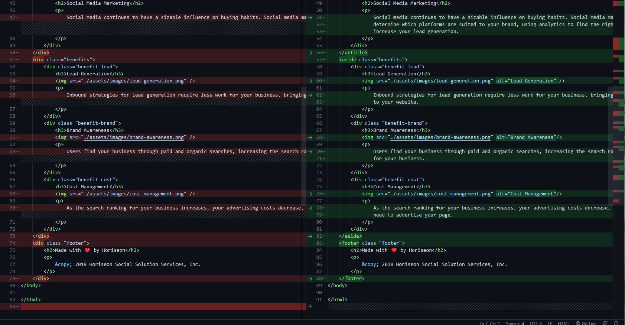Click copyright 2019 Horiseon line in left pane

coord(128,264)
